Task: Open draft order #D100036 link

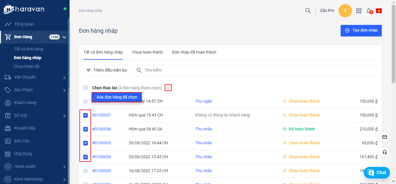Action: pos(101,129)
